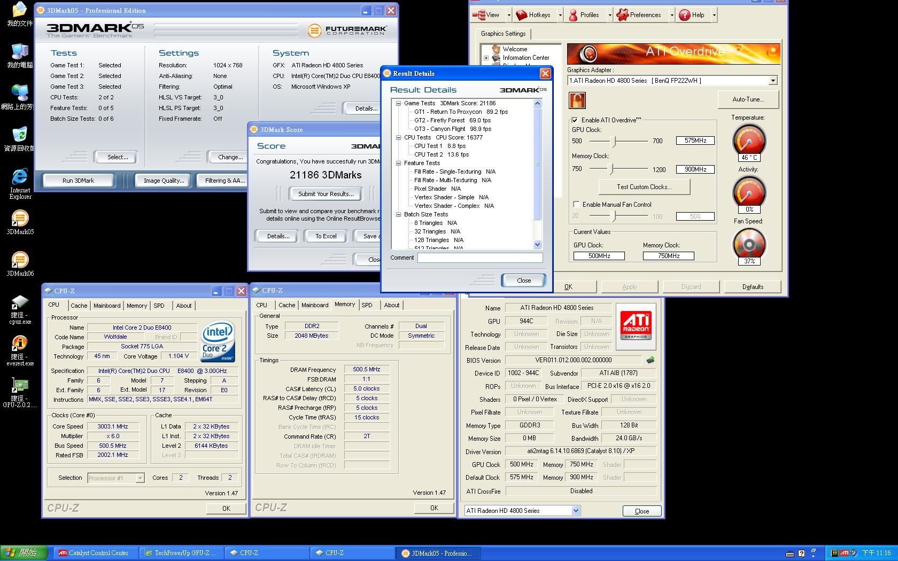Open the GPU-Z card selection dropdown
898x561 pixels.
(x=576, y=511)
